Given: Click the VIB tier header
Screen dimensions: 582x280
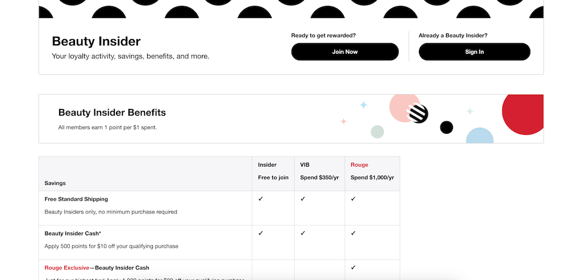Looking at the screenshot, I should (305, 165).
